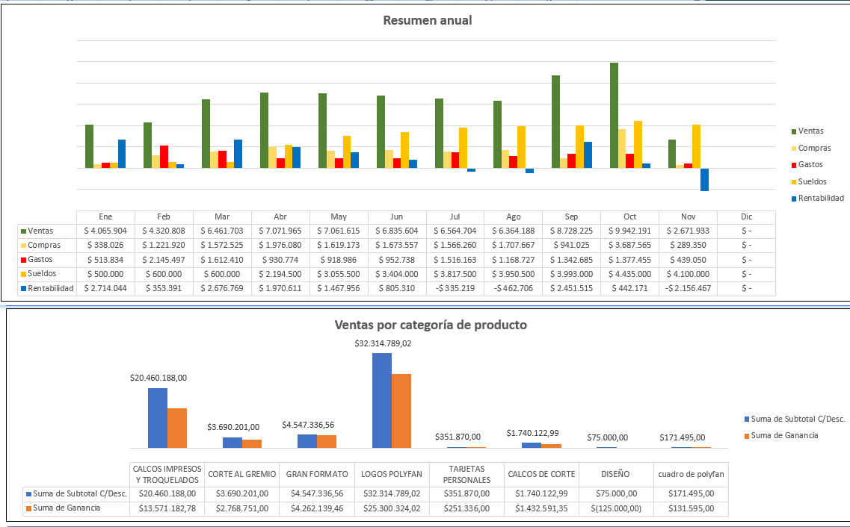Screen dimensions: 850x527
Task: Click the Rentabilidad row header in the annual data table
Action: [x=47, y=288]
